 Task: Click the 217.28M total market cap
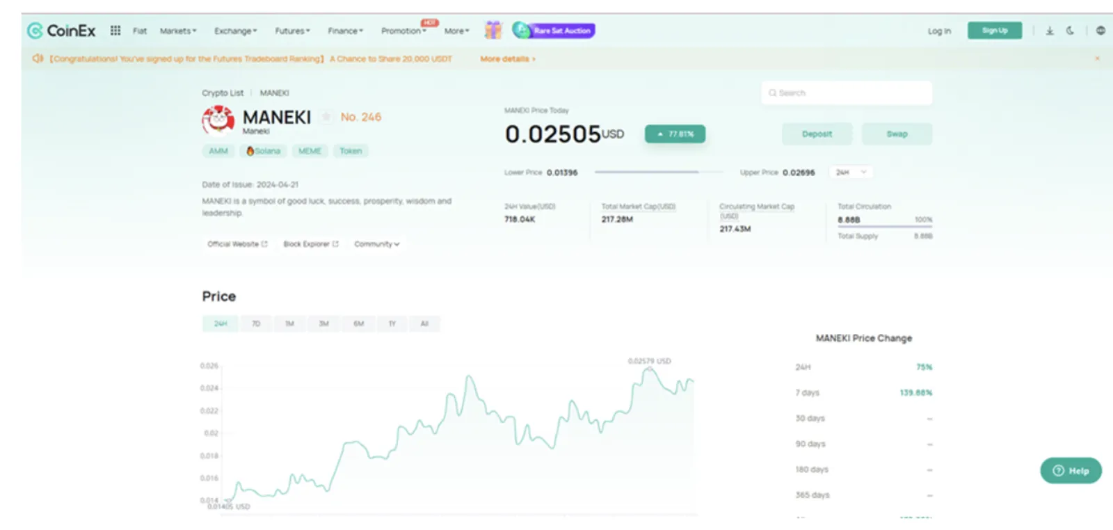[x=617, y=219]
